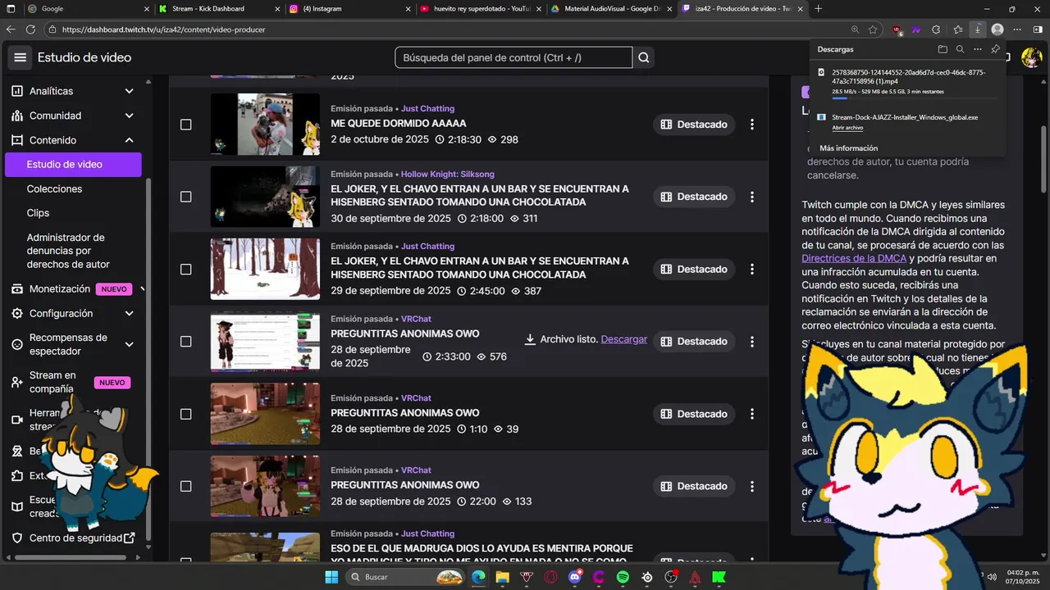The image size is (1050, 590).
Task: Click the Twitch channel avatar at top right
Action: (1031, 57)
